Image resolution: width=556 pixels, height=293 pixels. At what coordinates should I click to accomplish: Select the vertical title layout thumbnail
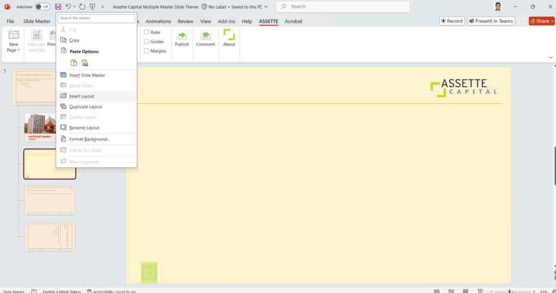pyautogui.click(x=49, y=237)
